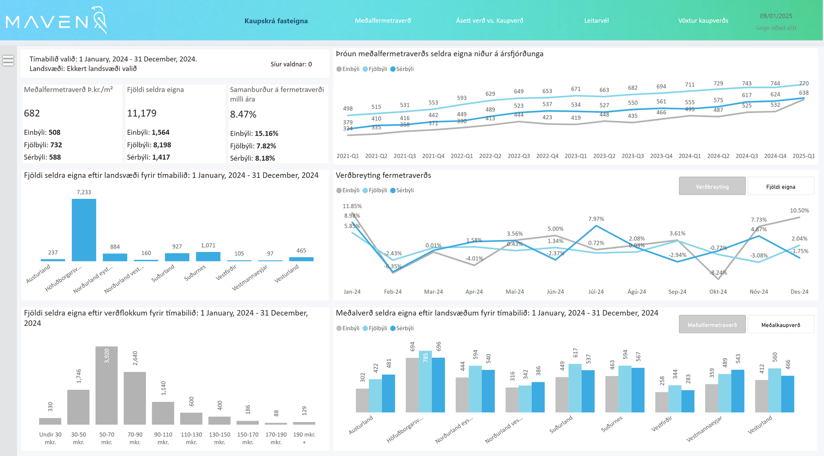Toggle the Verðbreyting view button
The image size is (824, 456).
pos(712,186)
